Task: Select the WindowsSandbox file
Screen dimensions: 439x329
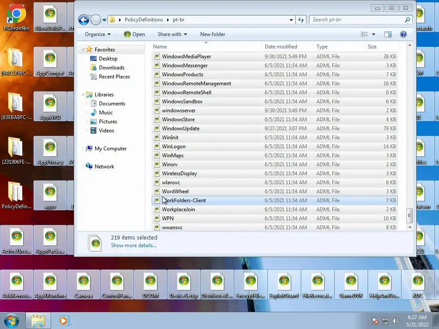Action: tap(274, 101)
